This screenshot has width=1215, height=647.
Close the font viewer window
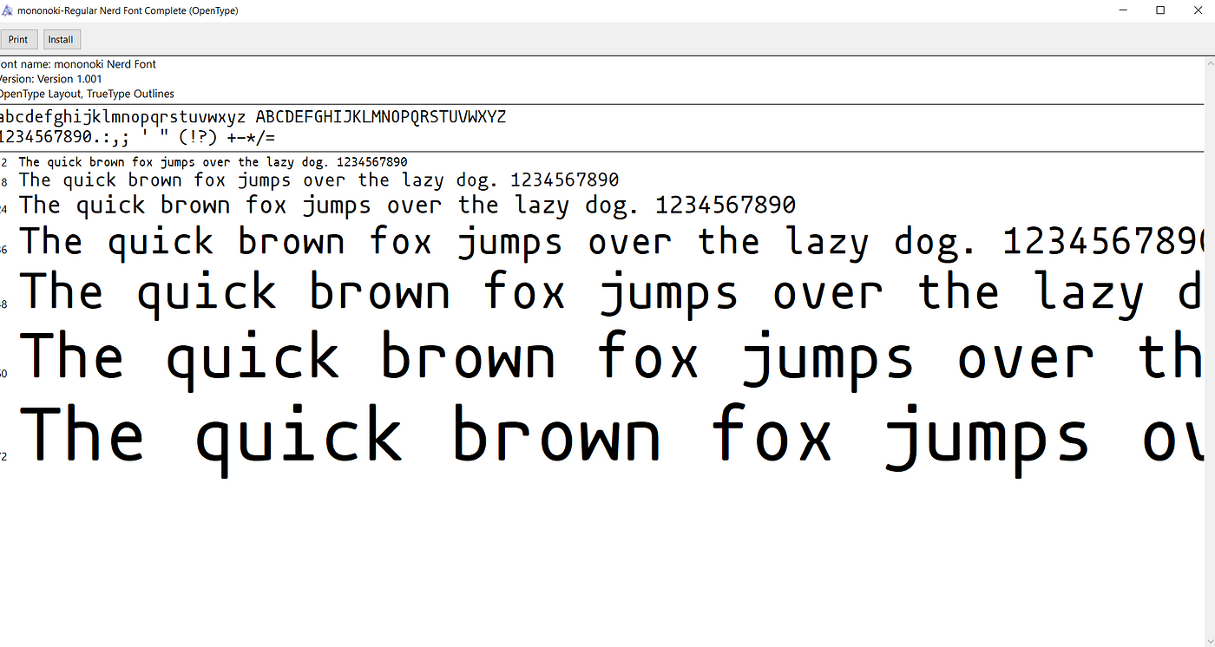(x=1199, y=10)
